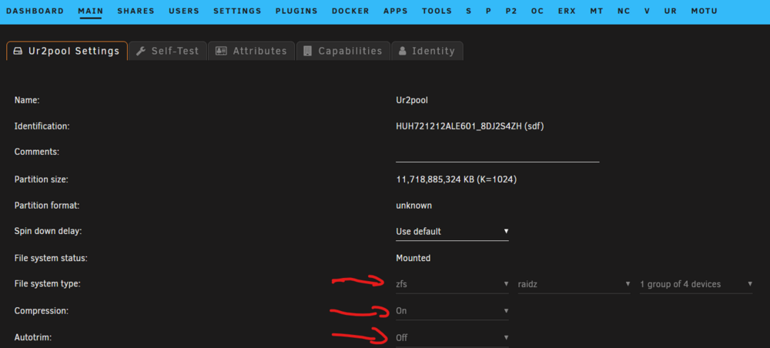Click the OC menu shortcut

click(x=537, y=11)
